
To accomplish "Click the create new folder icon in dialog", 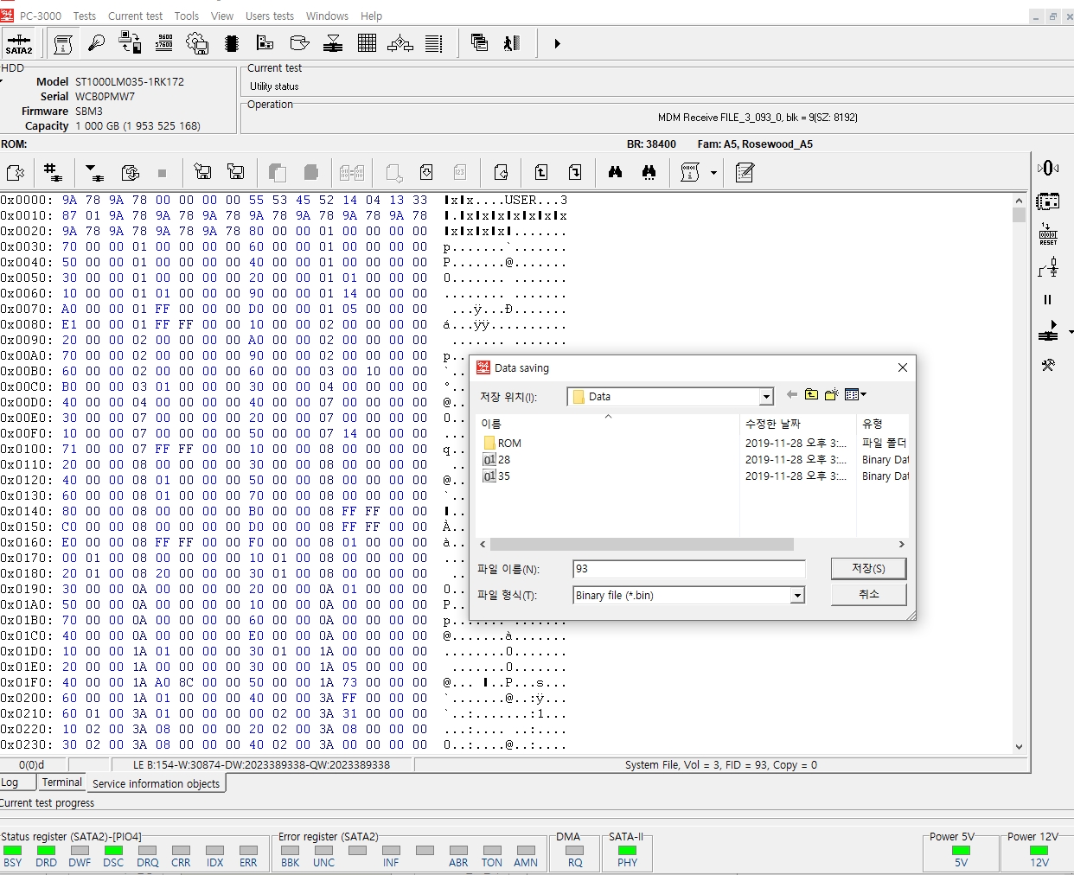I will pos(832,394).
